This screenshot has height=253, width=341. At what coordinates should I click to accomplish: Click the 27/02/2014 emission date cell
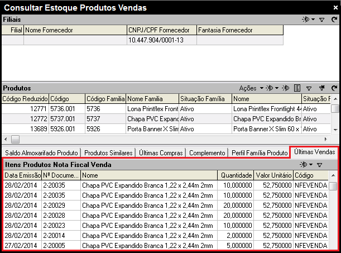(23, 245)
